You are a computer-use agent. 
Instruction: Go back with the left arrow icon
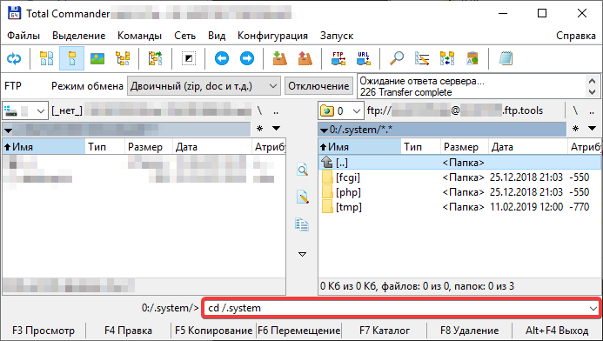pos(222,58)
